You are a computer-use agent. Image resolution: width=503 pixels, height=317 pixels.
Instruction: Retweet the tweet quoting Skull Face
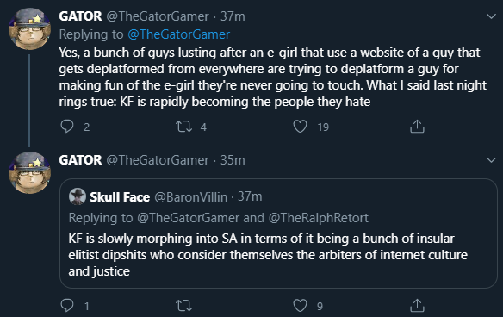(183, 306)
